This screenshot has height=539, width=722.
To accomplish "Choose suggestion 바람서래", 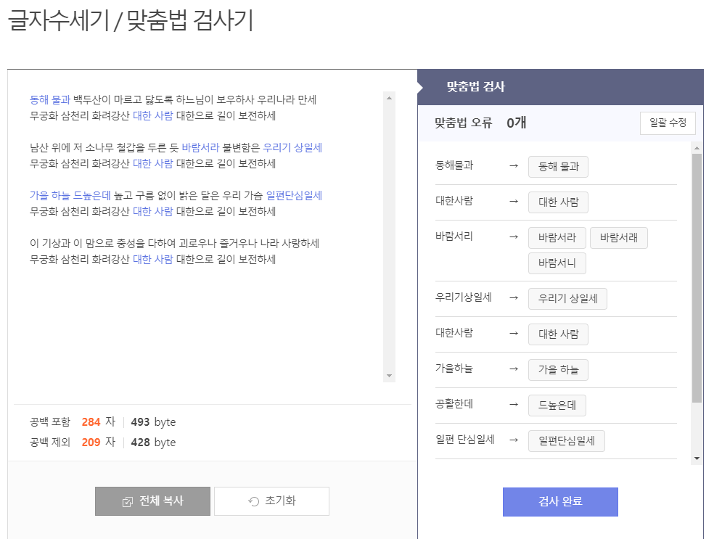I will pyautogui.click(x=619, y=237).
